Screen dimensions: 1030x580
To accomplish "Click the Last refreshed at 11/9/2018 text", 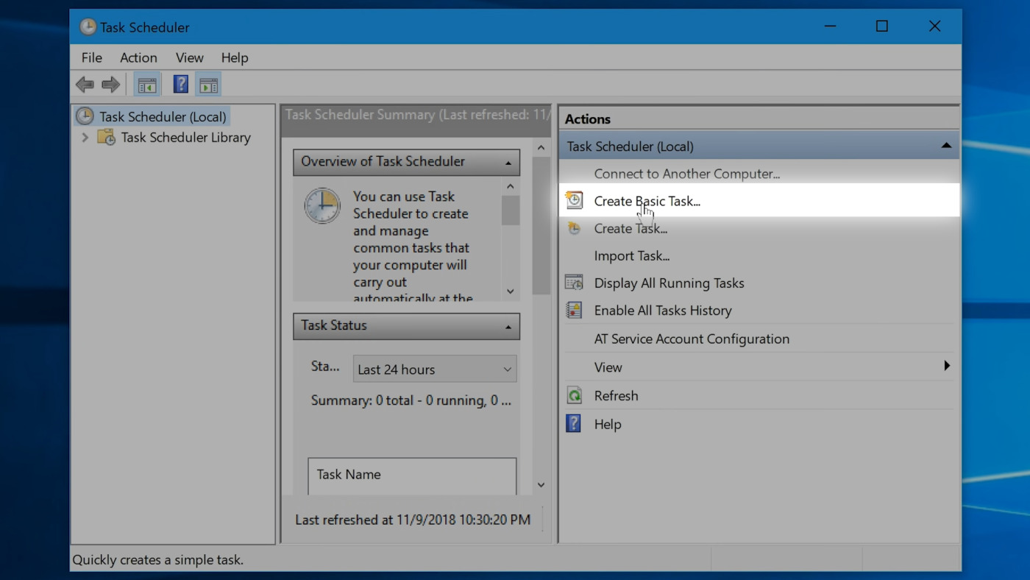I will click(x=413, y=519).
